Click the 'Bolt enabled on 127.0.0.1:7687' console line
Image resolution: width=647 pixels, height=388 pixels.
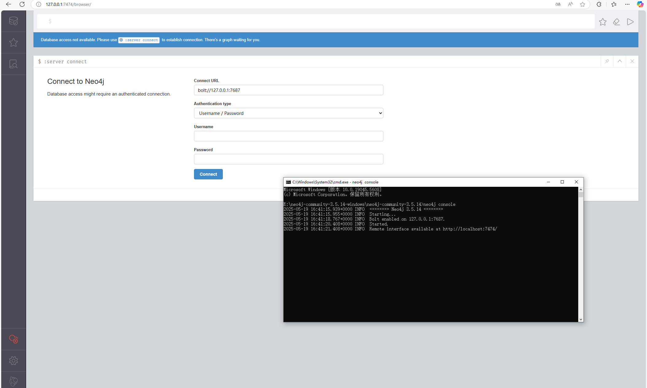tap(364, 219)
